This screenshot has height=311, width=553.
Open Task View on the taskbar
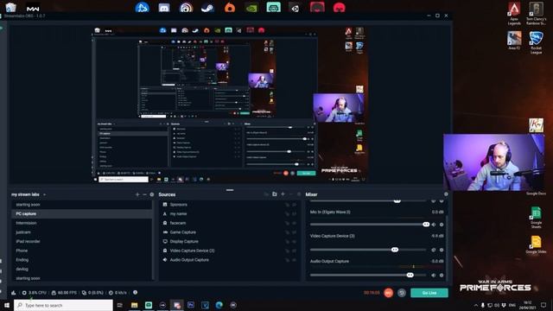(x=120, y=305)
